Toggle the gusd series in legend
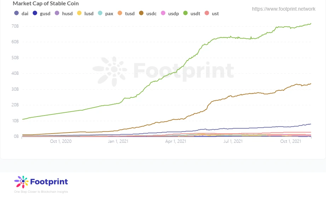 pos(41,13)
